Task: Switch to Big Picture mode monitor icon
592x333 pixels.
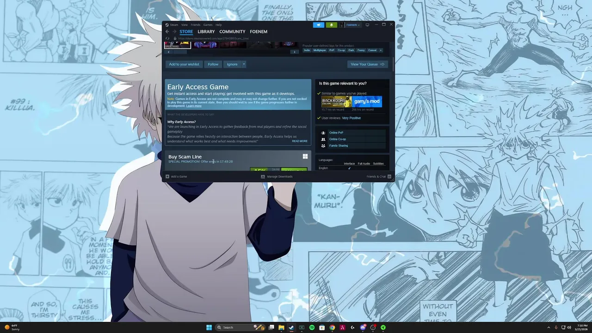Action: pyautogui.click(x=367, y=25)
